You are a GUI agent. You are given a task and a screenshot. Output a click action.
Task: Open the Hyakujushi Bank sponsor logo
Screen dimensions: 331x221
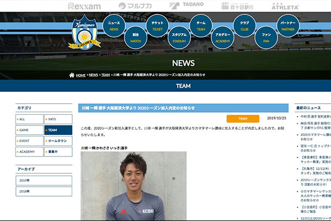pyautogui.click(x=236, y=6)
